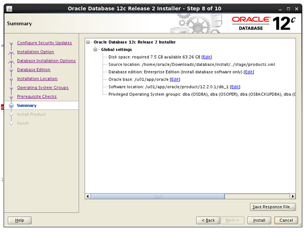Click Edit link beside Oracle base path
The width and height of the screenshot is (307, 232).
[175, 80]
